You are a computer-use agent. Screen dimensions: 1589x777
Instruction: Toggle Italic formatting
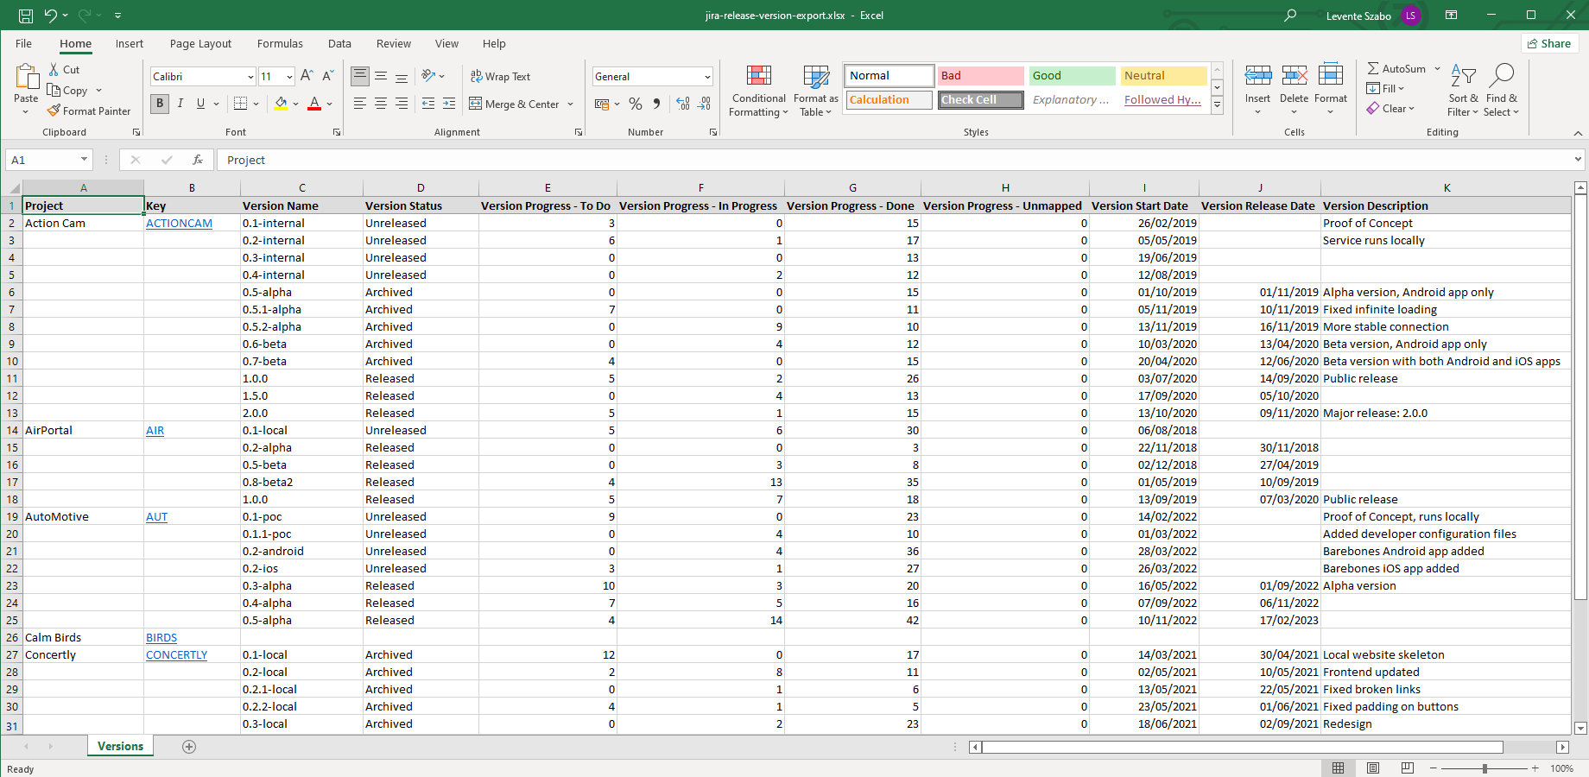[x=180, y=104]
